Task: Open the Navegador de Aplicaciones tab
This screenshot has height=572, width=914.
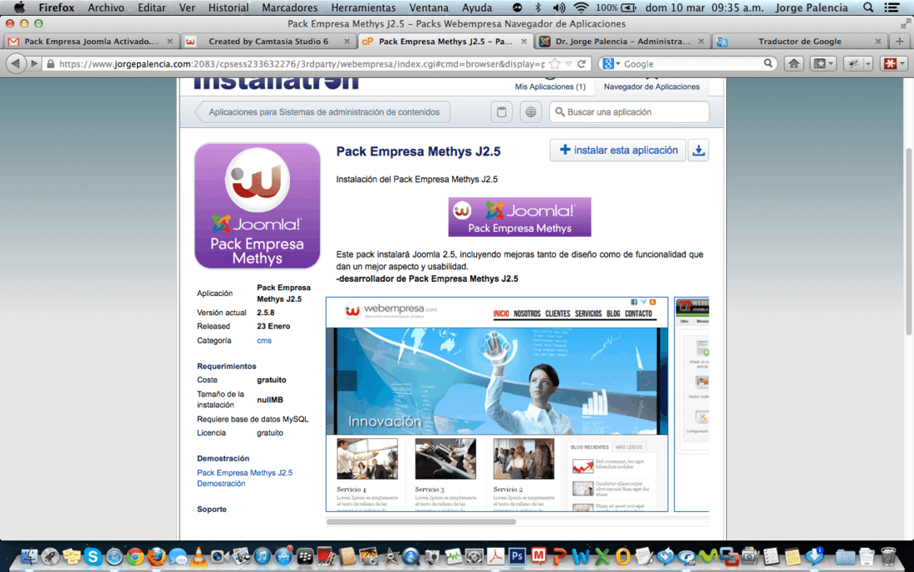Action: pos(651,86)
